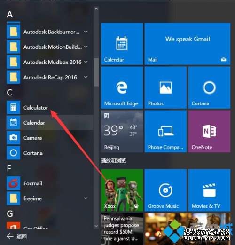Open the Calculator app icon
Screen dimensions: 235x245
(14, 107)
